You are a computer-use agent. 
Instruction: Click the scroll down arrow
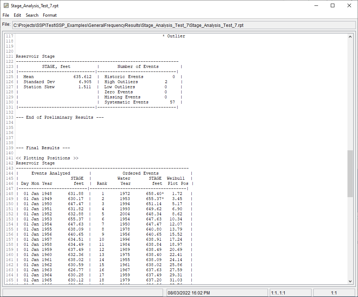coord(350,281)
